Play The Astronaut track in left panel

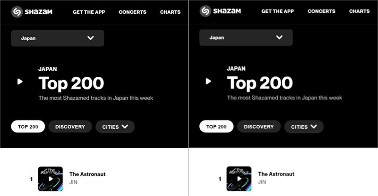click(x=51, y=179)
